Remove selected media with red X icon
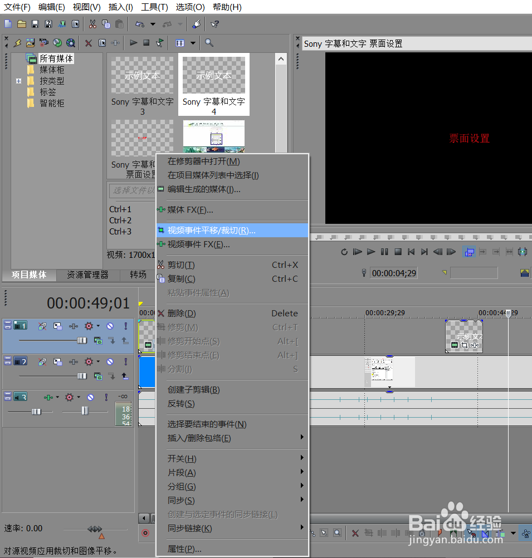The width and height of the screenshot is (532, 558). point(89,43)
